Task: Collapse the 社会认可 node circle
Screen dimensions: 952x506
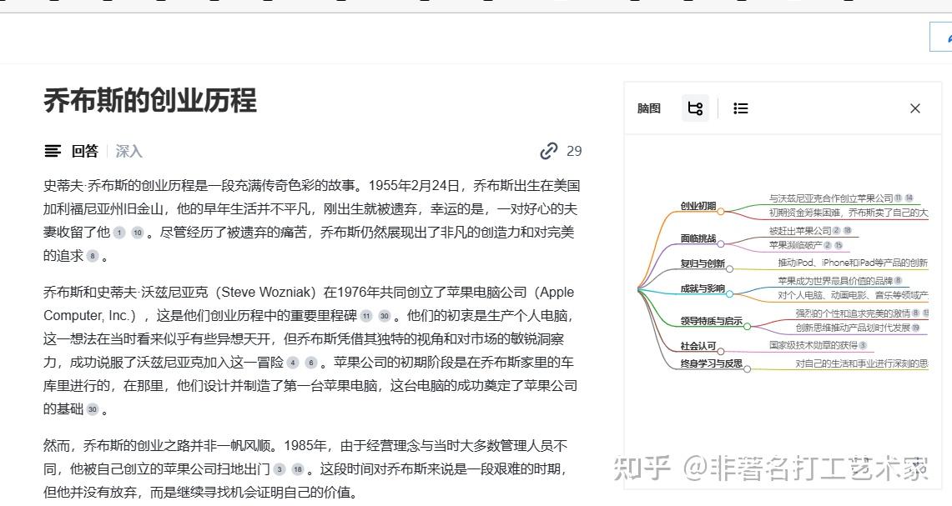Action: click(x=721, y=351)
